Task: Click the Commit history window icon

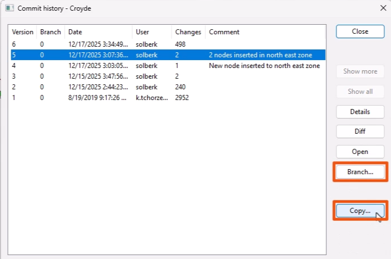Action: click(x=10, y=8)
